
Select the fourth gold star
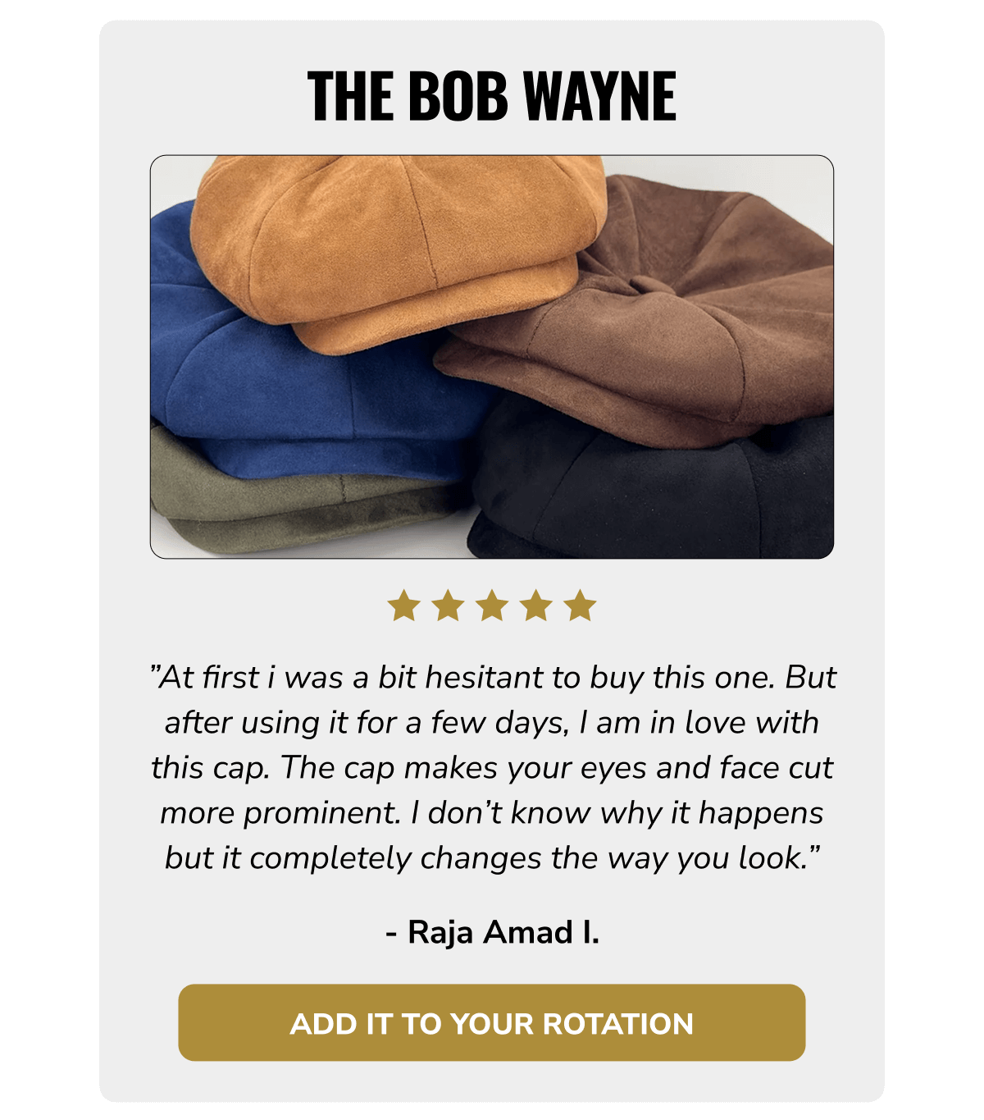pyautogui.click(x=535, y=606)
